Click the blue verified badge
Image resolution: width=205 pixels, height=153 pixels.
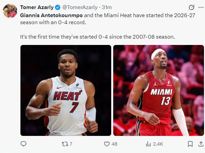pos(58,7)
